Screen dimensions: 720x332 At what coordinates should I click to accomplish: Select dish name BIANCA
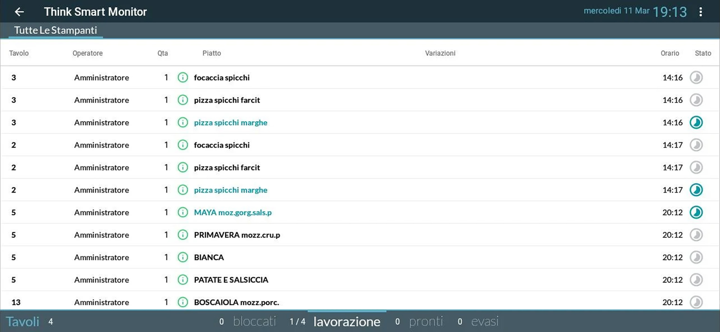pyautogui.click(x=209, y=257)
